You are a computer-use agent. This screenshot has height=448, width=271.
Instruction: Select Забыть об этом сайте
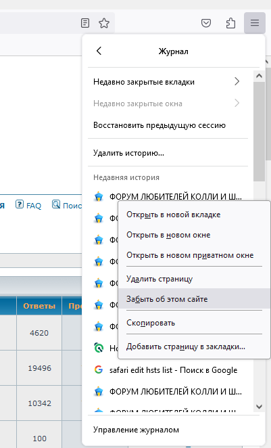(x=194, y=299)
